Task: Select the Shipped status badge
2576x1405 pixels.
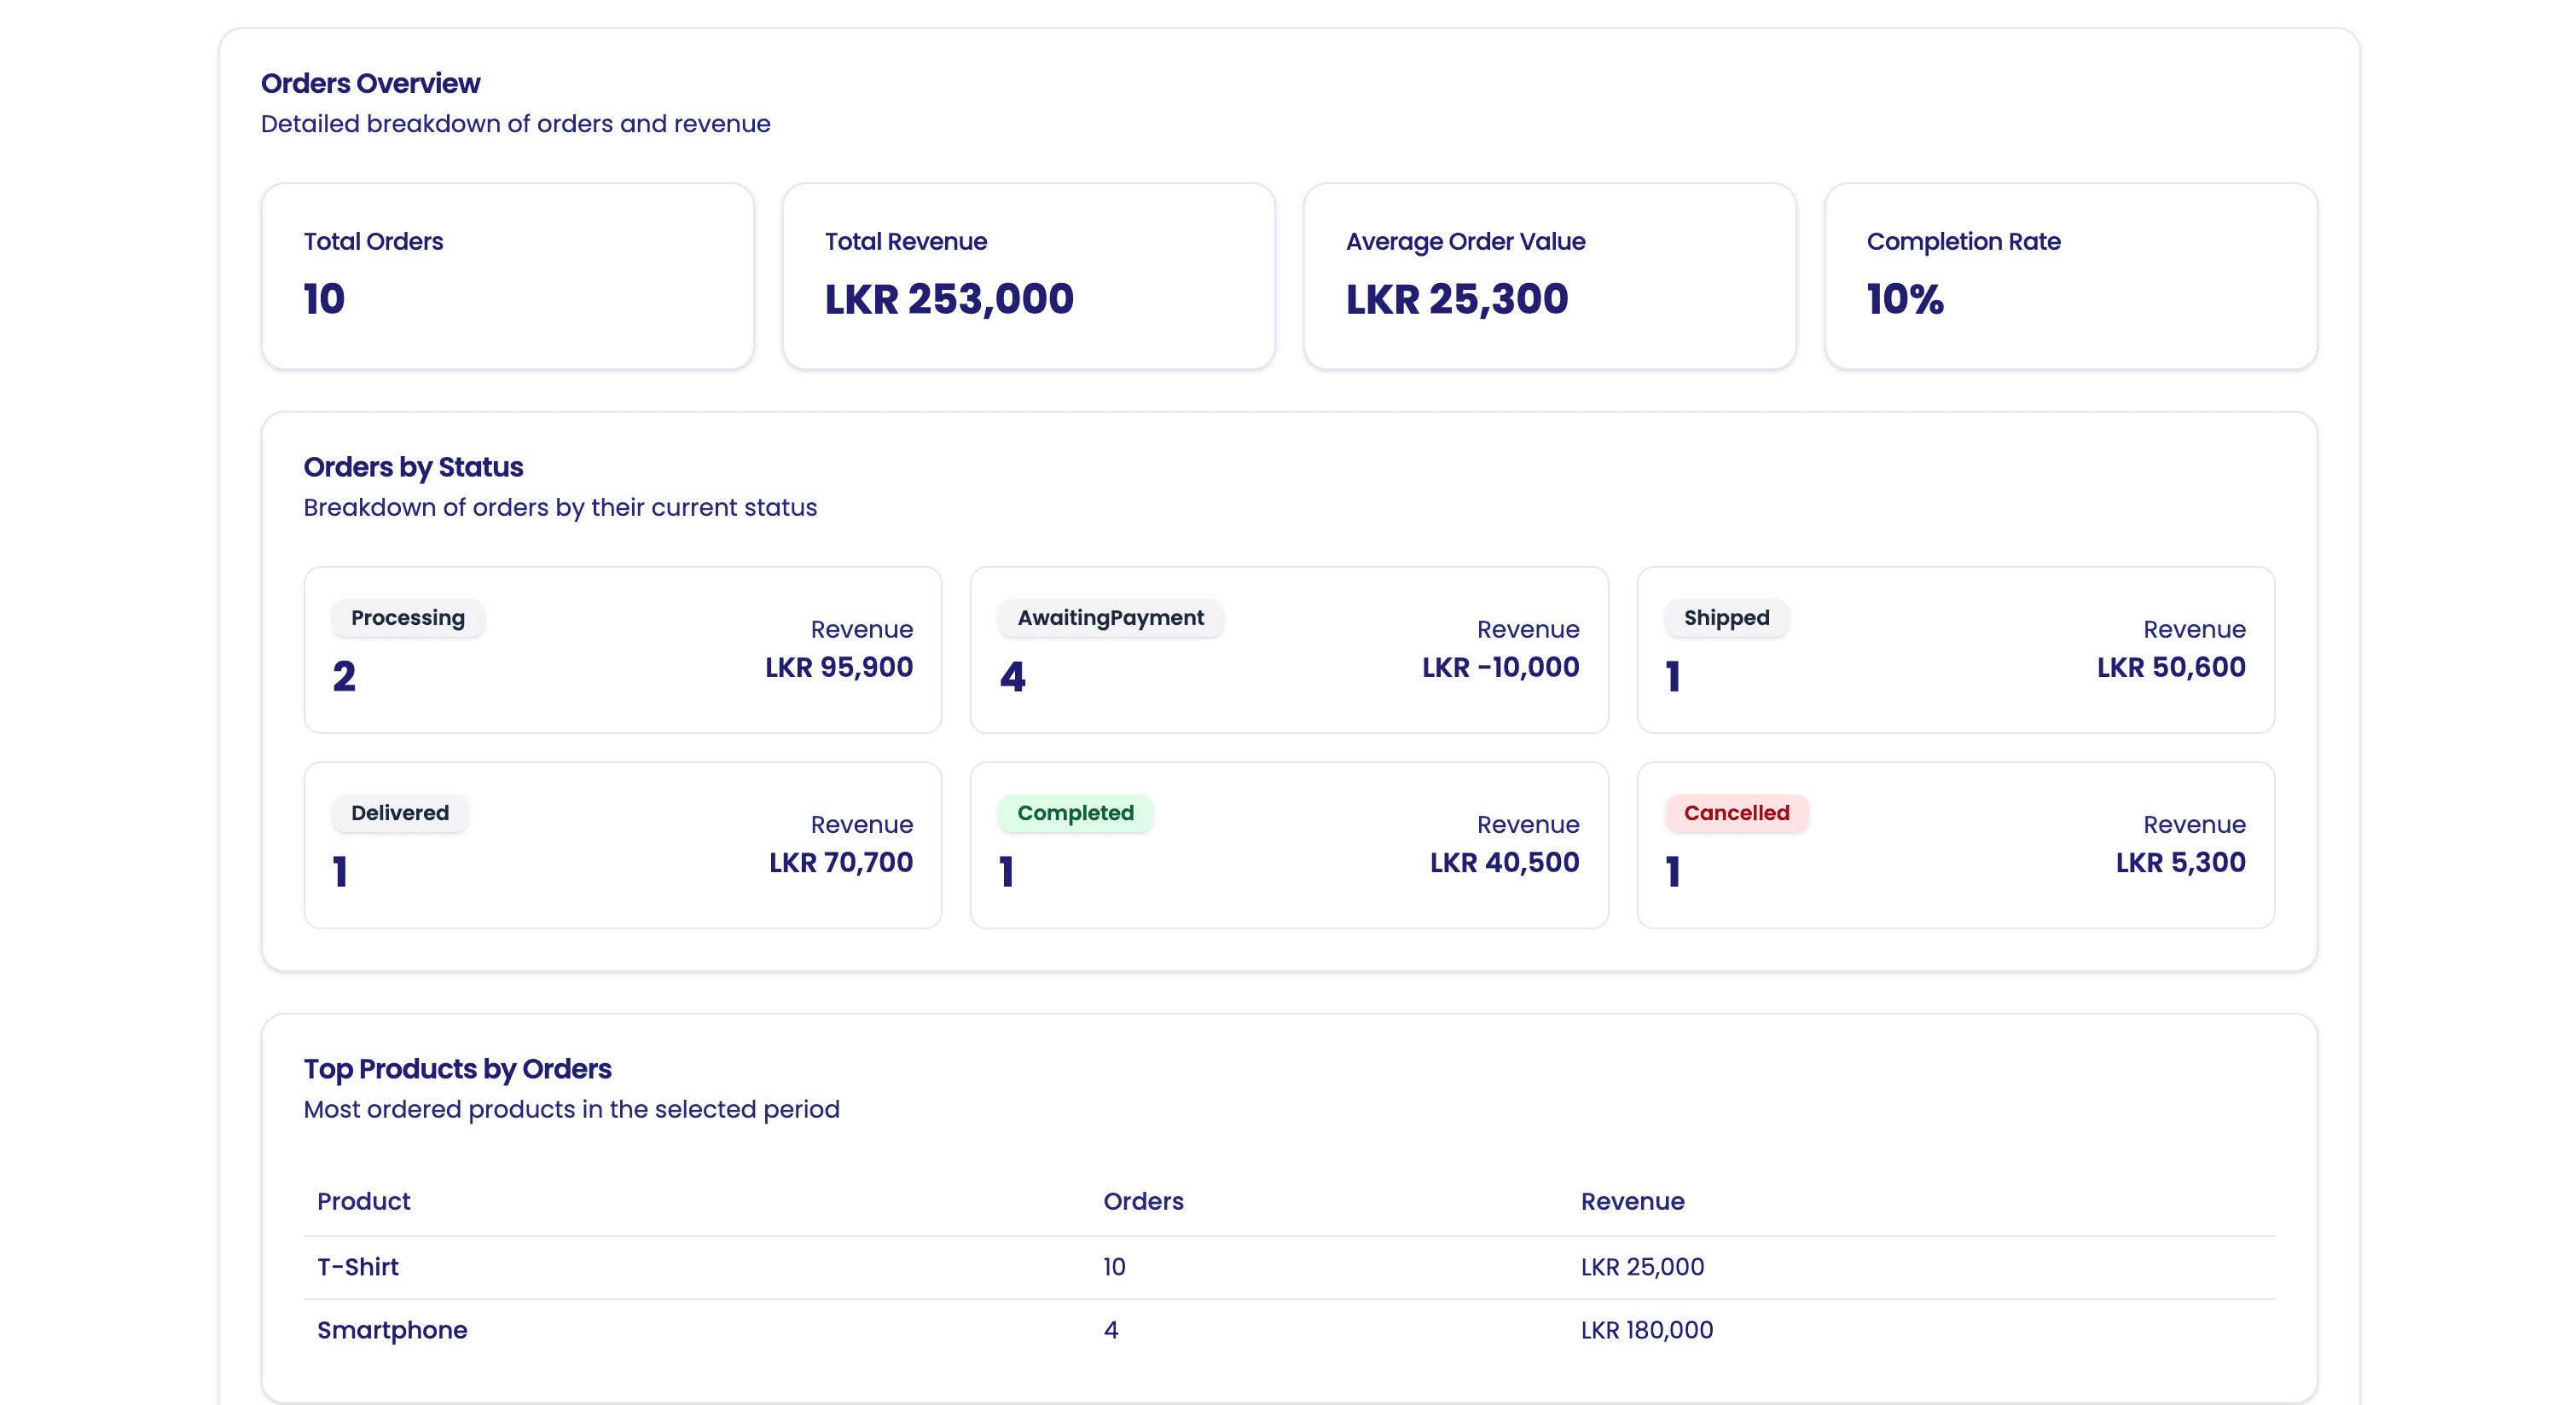Action: pyautogui.click(x=1726, y=617)
